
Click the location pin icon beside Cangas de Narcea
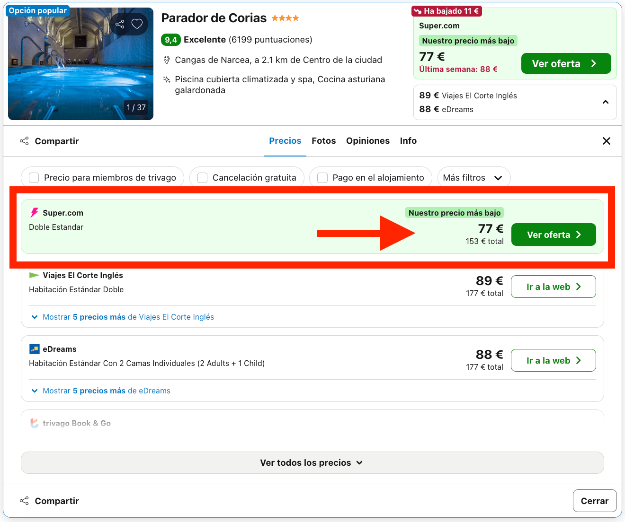click(x=167, y=60)
